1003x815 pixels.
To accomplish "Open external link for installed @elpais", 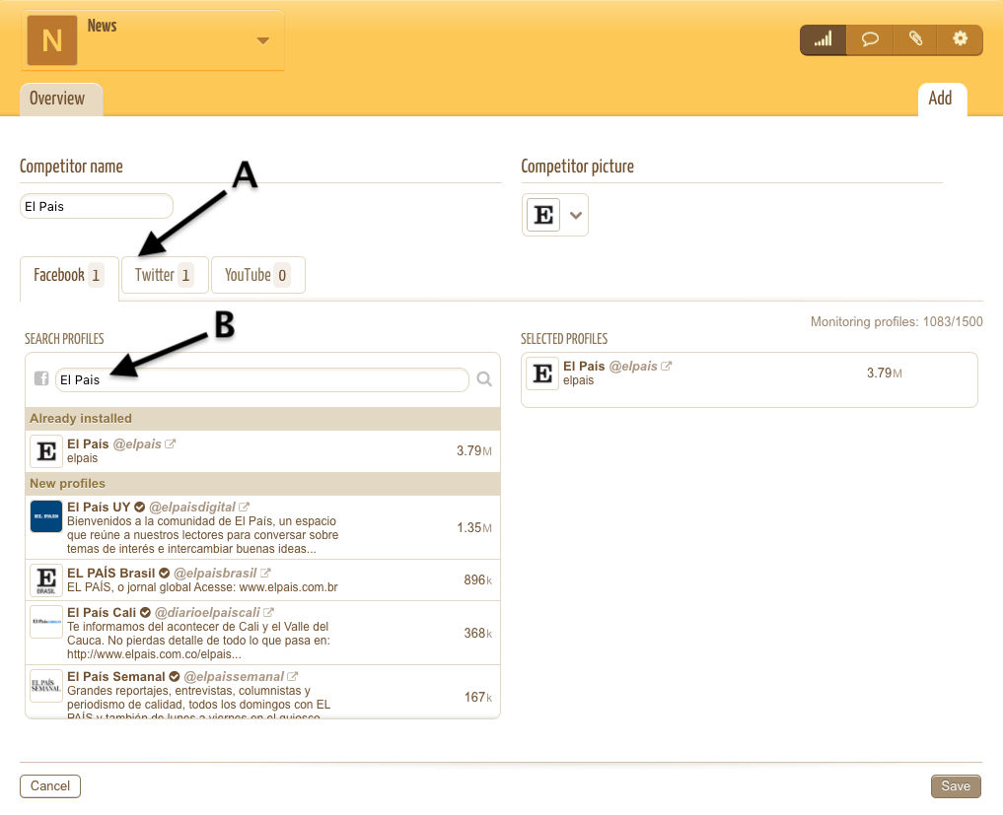I will [x=171, y=444].
